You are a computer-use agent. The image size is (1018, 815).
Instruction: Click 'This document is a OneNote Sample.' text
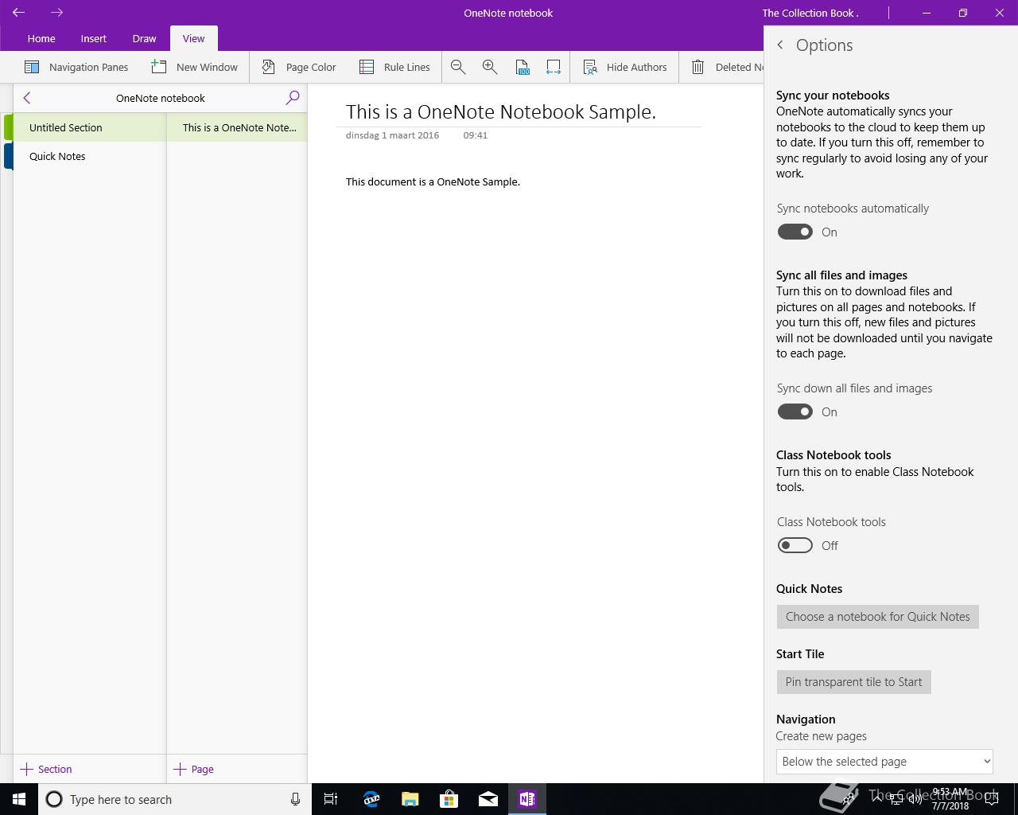(x=433, y=181)
